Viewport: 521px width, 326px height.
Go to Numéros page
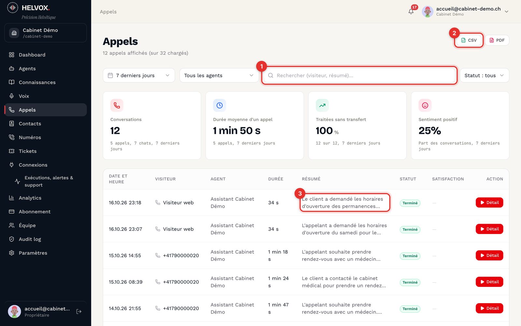click(46, 137)
